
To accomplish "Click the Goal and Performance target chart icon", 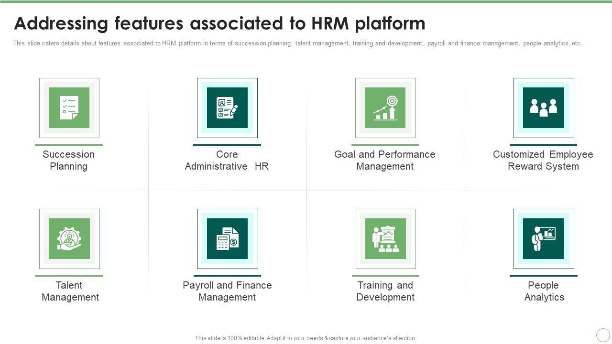I will pyautogui.click(x=385, y=108).
